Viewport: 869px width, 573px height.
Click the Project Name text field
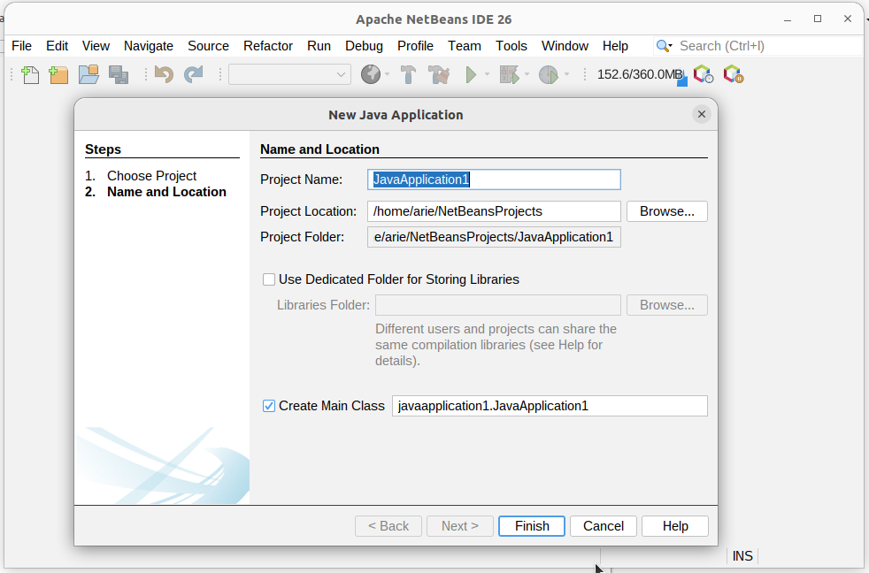coord(494,180)
